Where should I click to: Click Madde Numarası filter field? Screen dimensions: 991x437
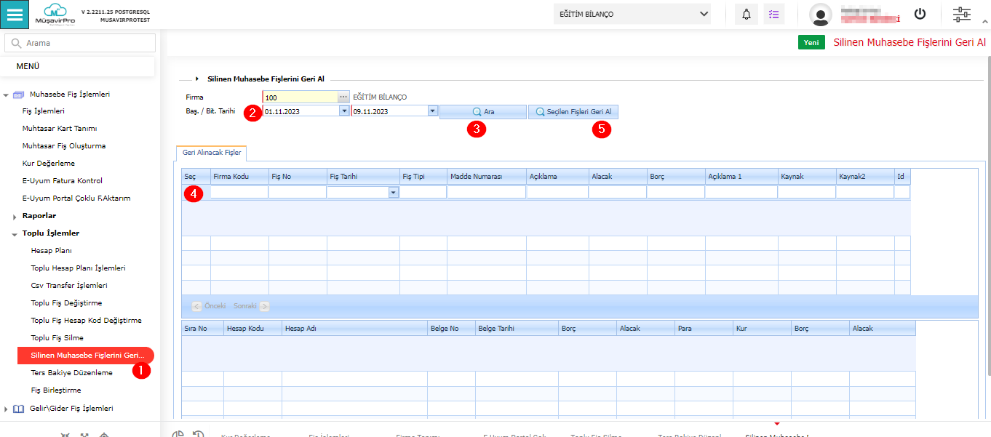click(487, 193)
